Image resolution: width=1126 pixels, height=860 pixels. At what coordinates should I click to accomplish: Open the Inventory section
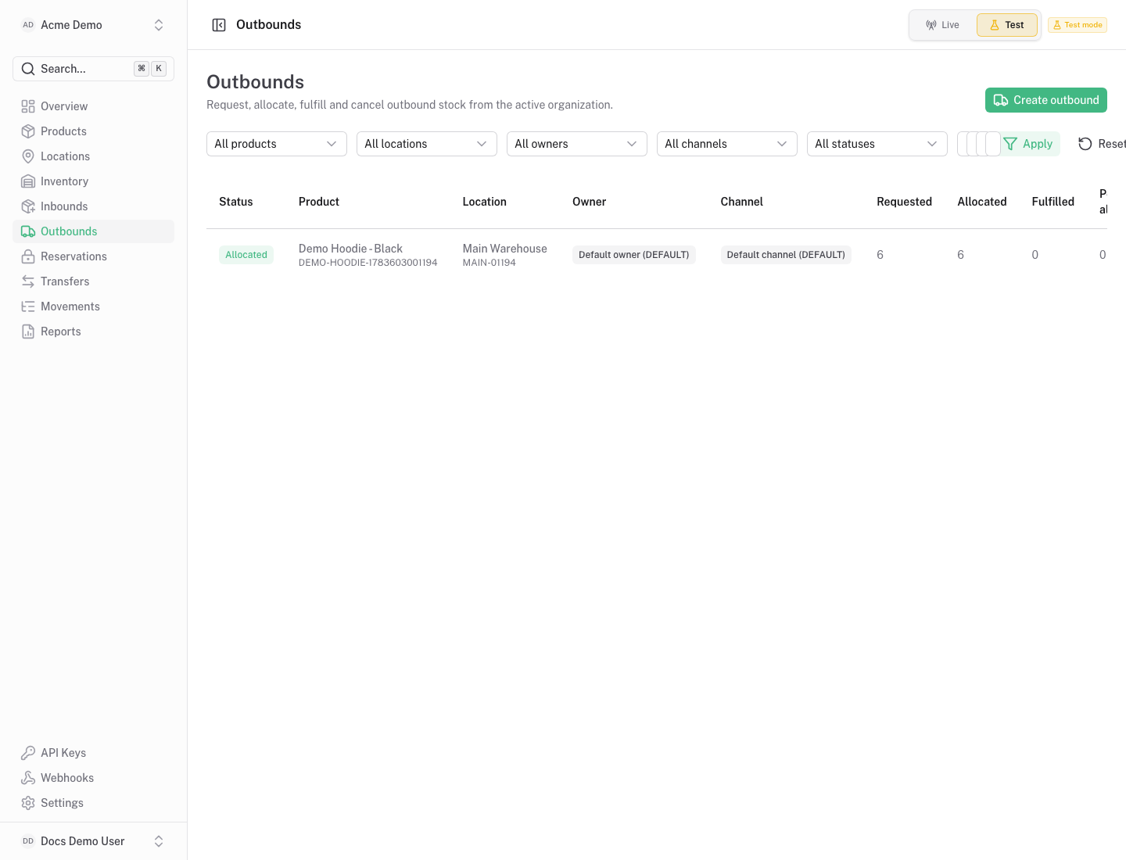(x=93, y=181)
